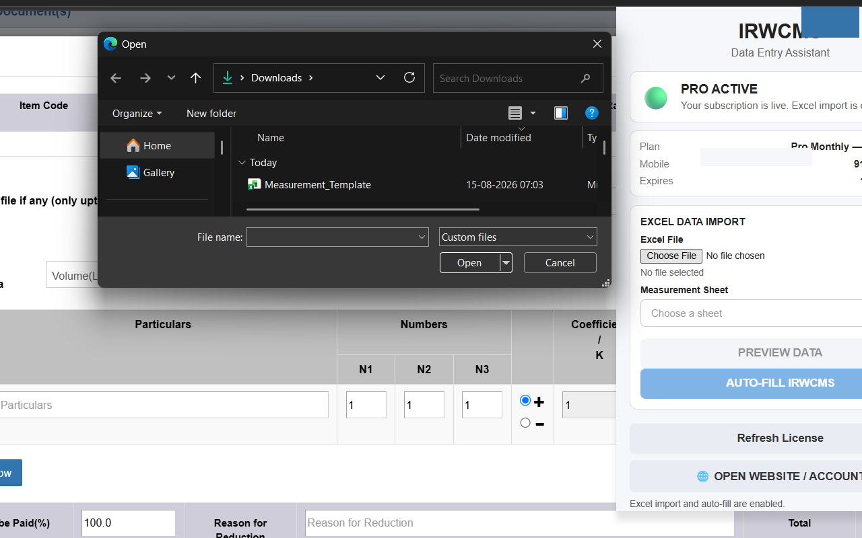The width and height of the screenshot is (862, 538).
Task: Go back in the Open dialog
Action: [x=116, y=78]
